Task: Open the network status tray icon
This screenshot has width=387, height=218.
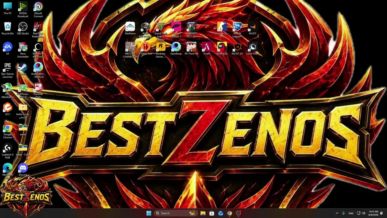Action: [x=359, y=213]
